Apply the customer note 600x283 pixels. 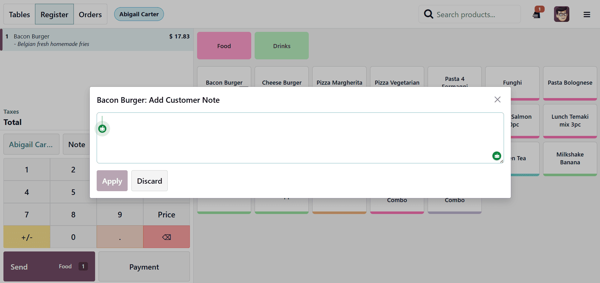(x=112, y=181)
